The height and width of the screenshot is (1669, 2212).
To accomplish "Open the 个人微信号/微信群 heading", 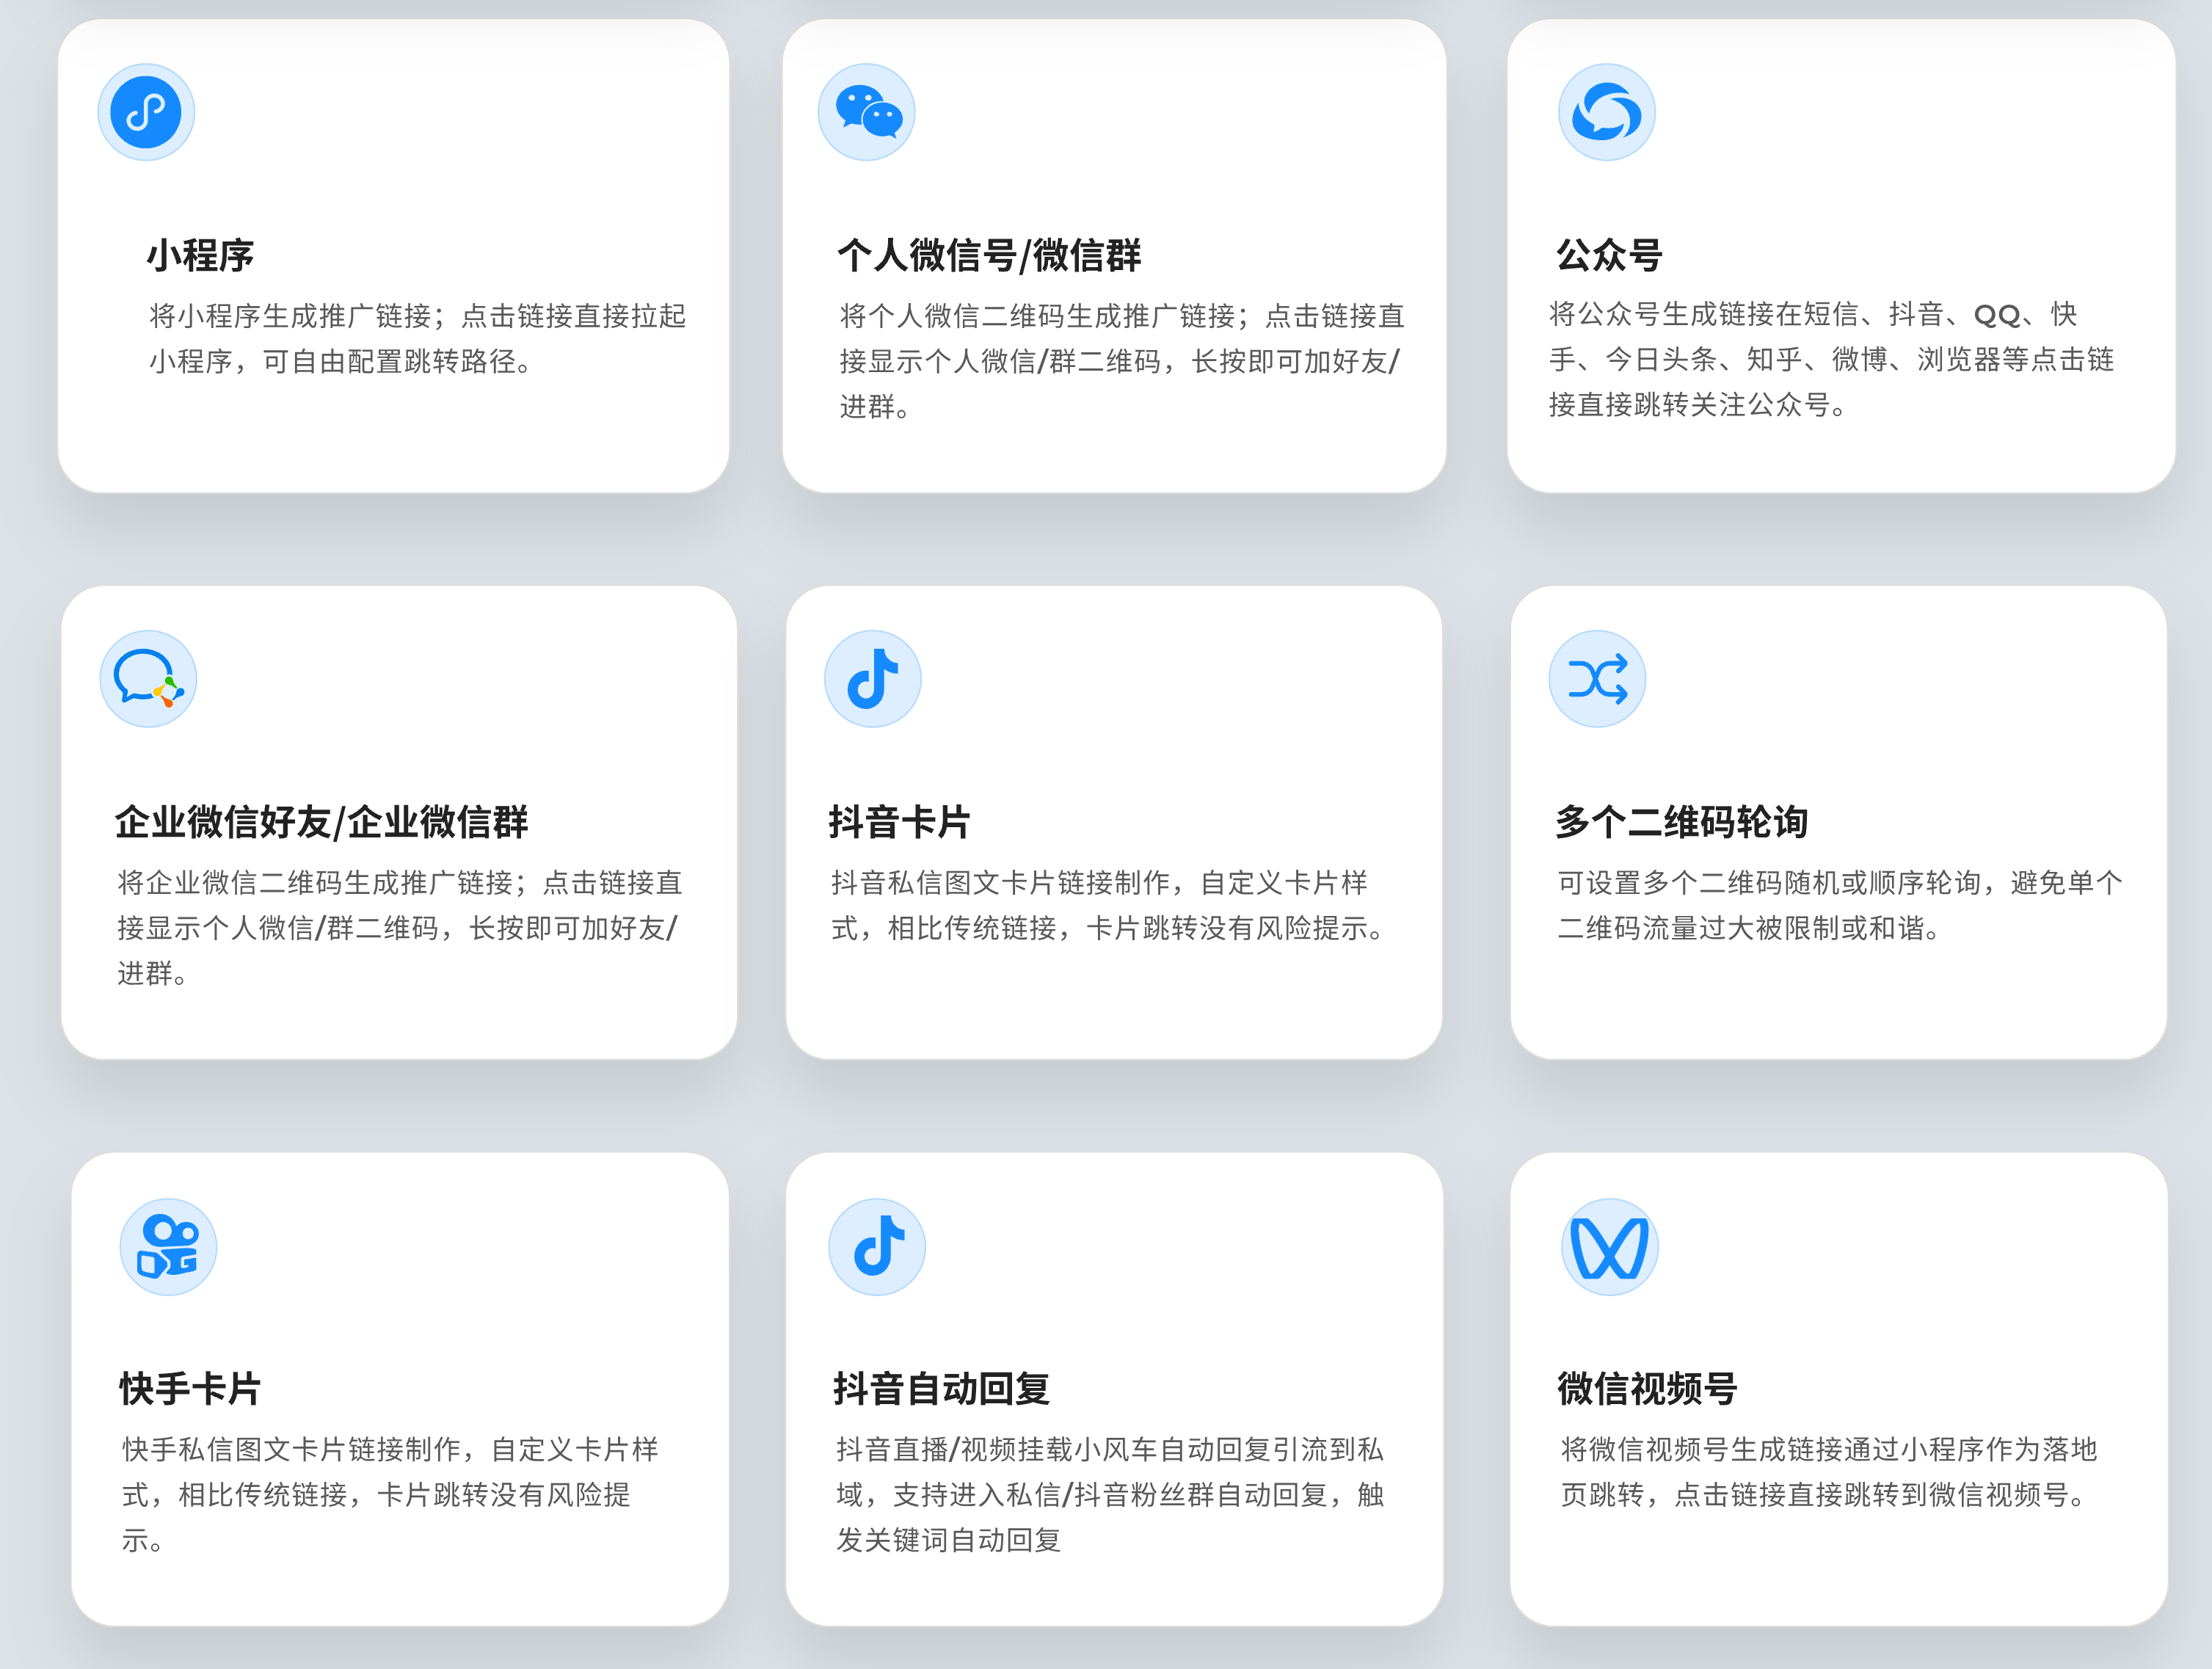I will point(989,256).
